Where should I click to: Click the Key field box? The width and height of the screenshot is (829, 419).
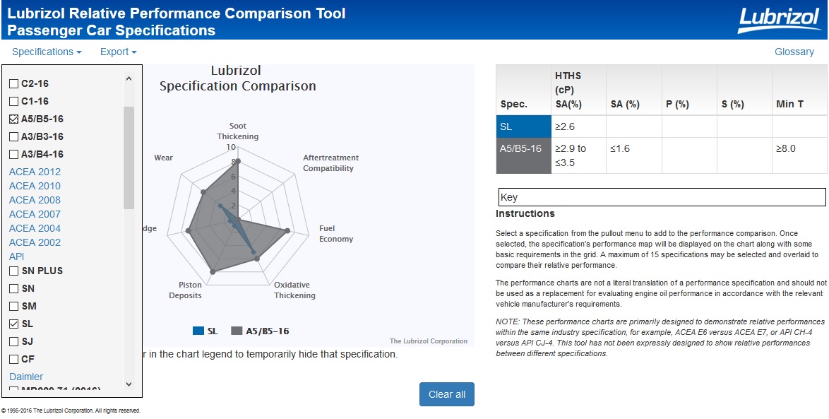(662, 197)
